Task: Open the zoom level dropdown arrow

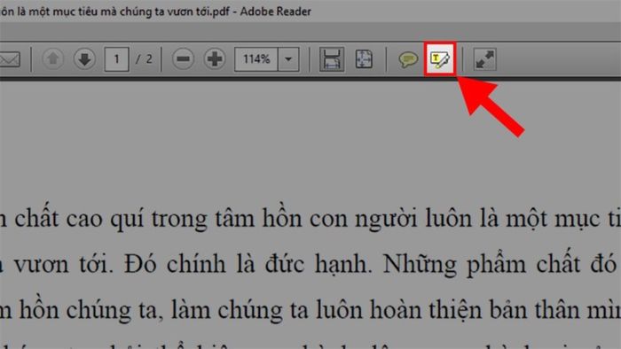Action: pos(288,59)
